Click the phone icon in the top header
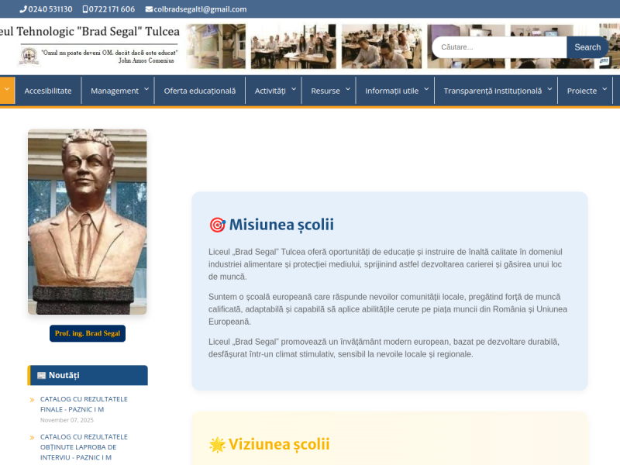620x465 pixels. 22,9
